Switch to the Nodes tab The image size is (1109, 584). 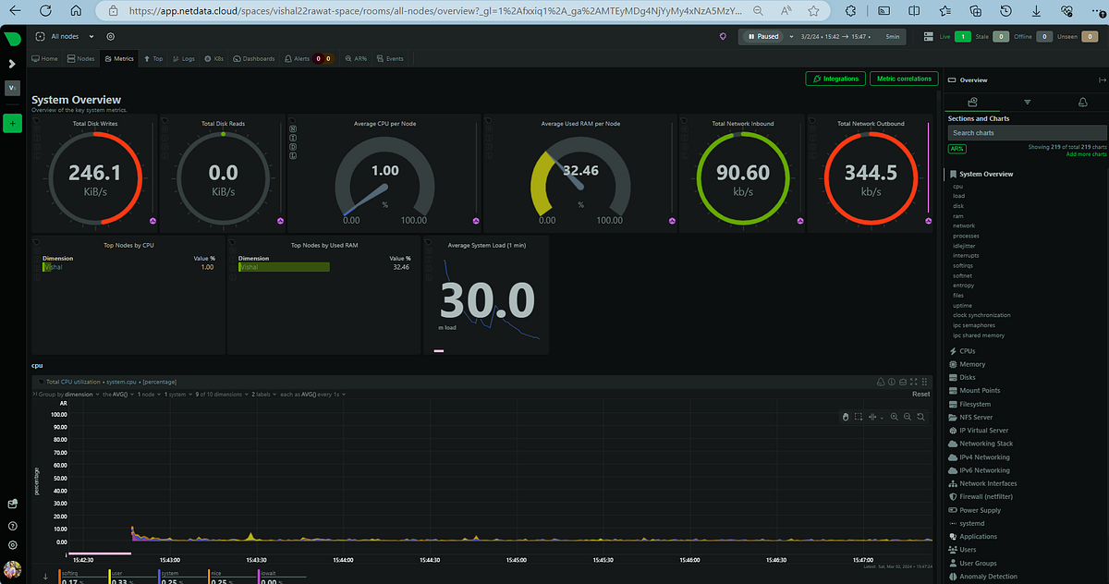(x=82, y=58)
